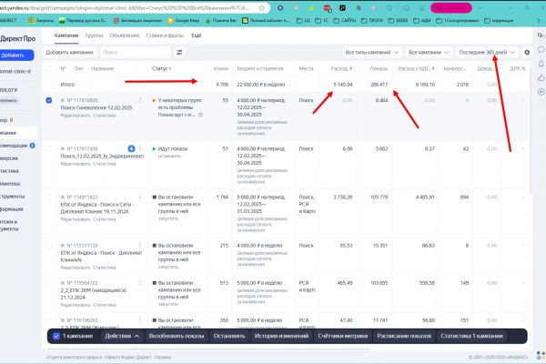This screenshot has height=364, width=546.
Task: Click 'Остановить' in action bar
Action: click(x=229, y=336)
